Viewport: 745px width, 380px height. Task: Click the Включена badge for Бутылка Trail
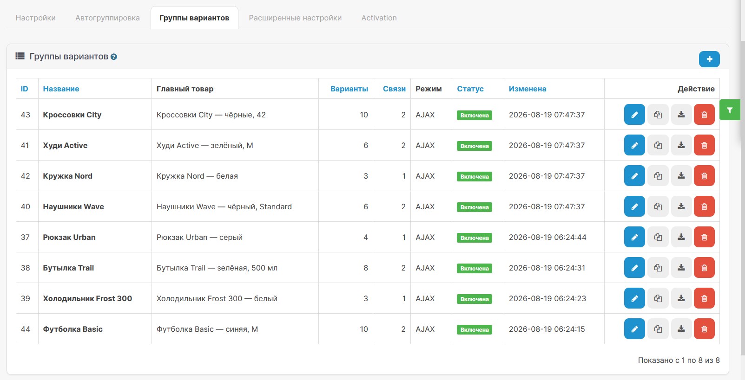click(475, 268)
